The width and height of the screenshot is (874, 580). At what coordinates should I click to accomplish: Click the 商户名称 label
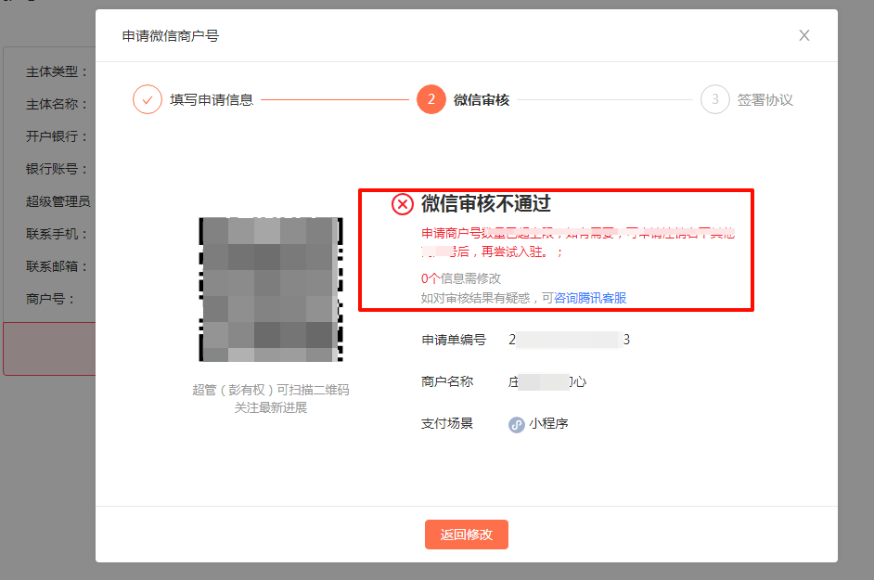click(x=447, y=381)
